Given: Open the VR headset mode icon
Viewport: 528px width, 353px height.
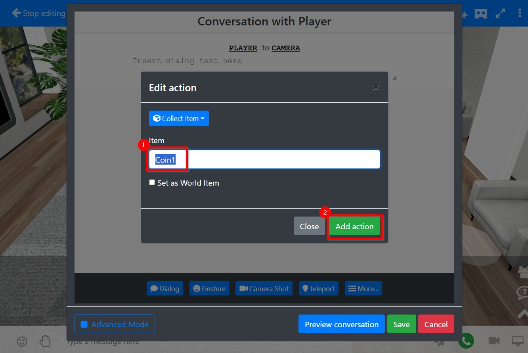Looking at the screenshot, I should point(481,13).
